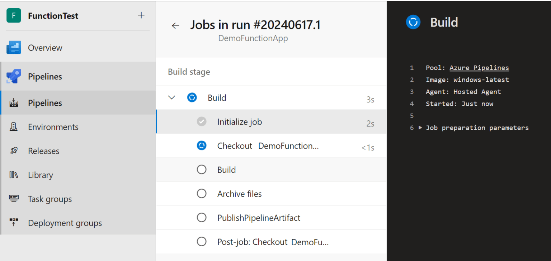
Task: Open the Library icon in sidebar
Action: pos(14,175)
